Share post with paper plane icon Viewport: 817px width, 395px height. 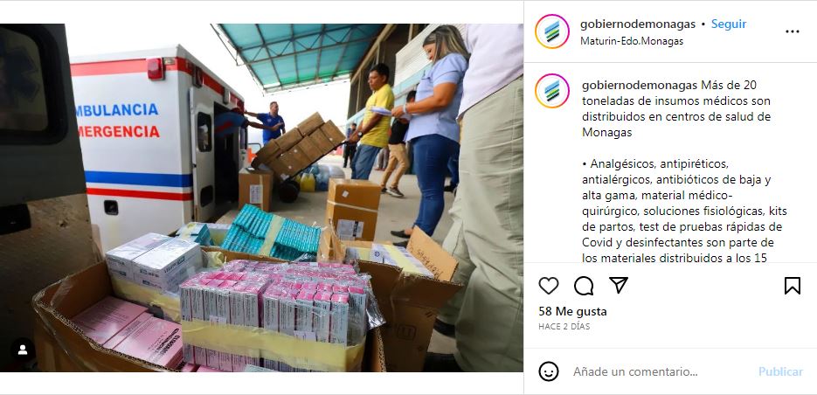click(x=619, y=285)
